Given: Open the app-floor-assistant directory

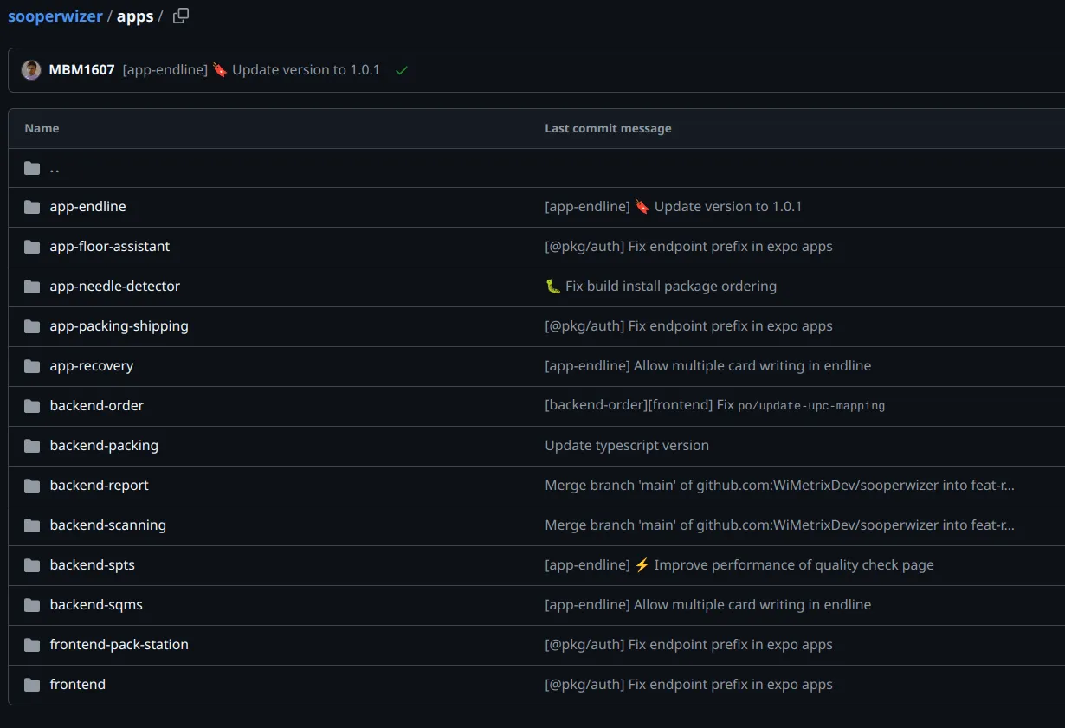Looking at the screenshot, I should click(x=108, y=246).
